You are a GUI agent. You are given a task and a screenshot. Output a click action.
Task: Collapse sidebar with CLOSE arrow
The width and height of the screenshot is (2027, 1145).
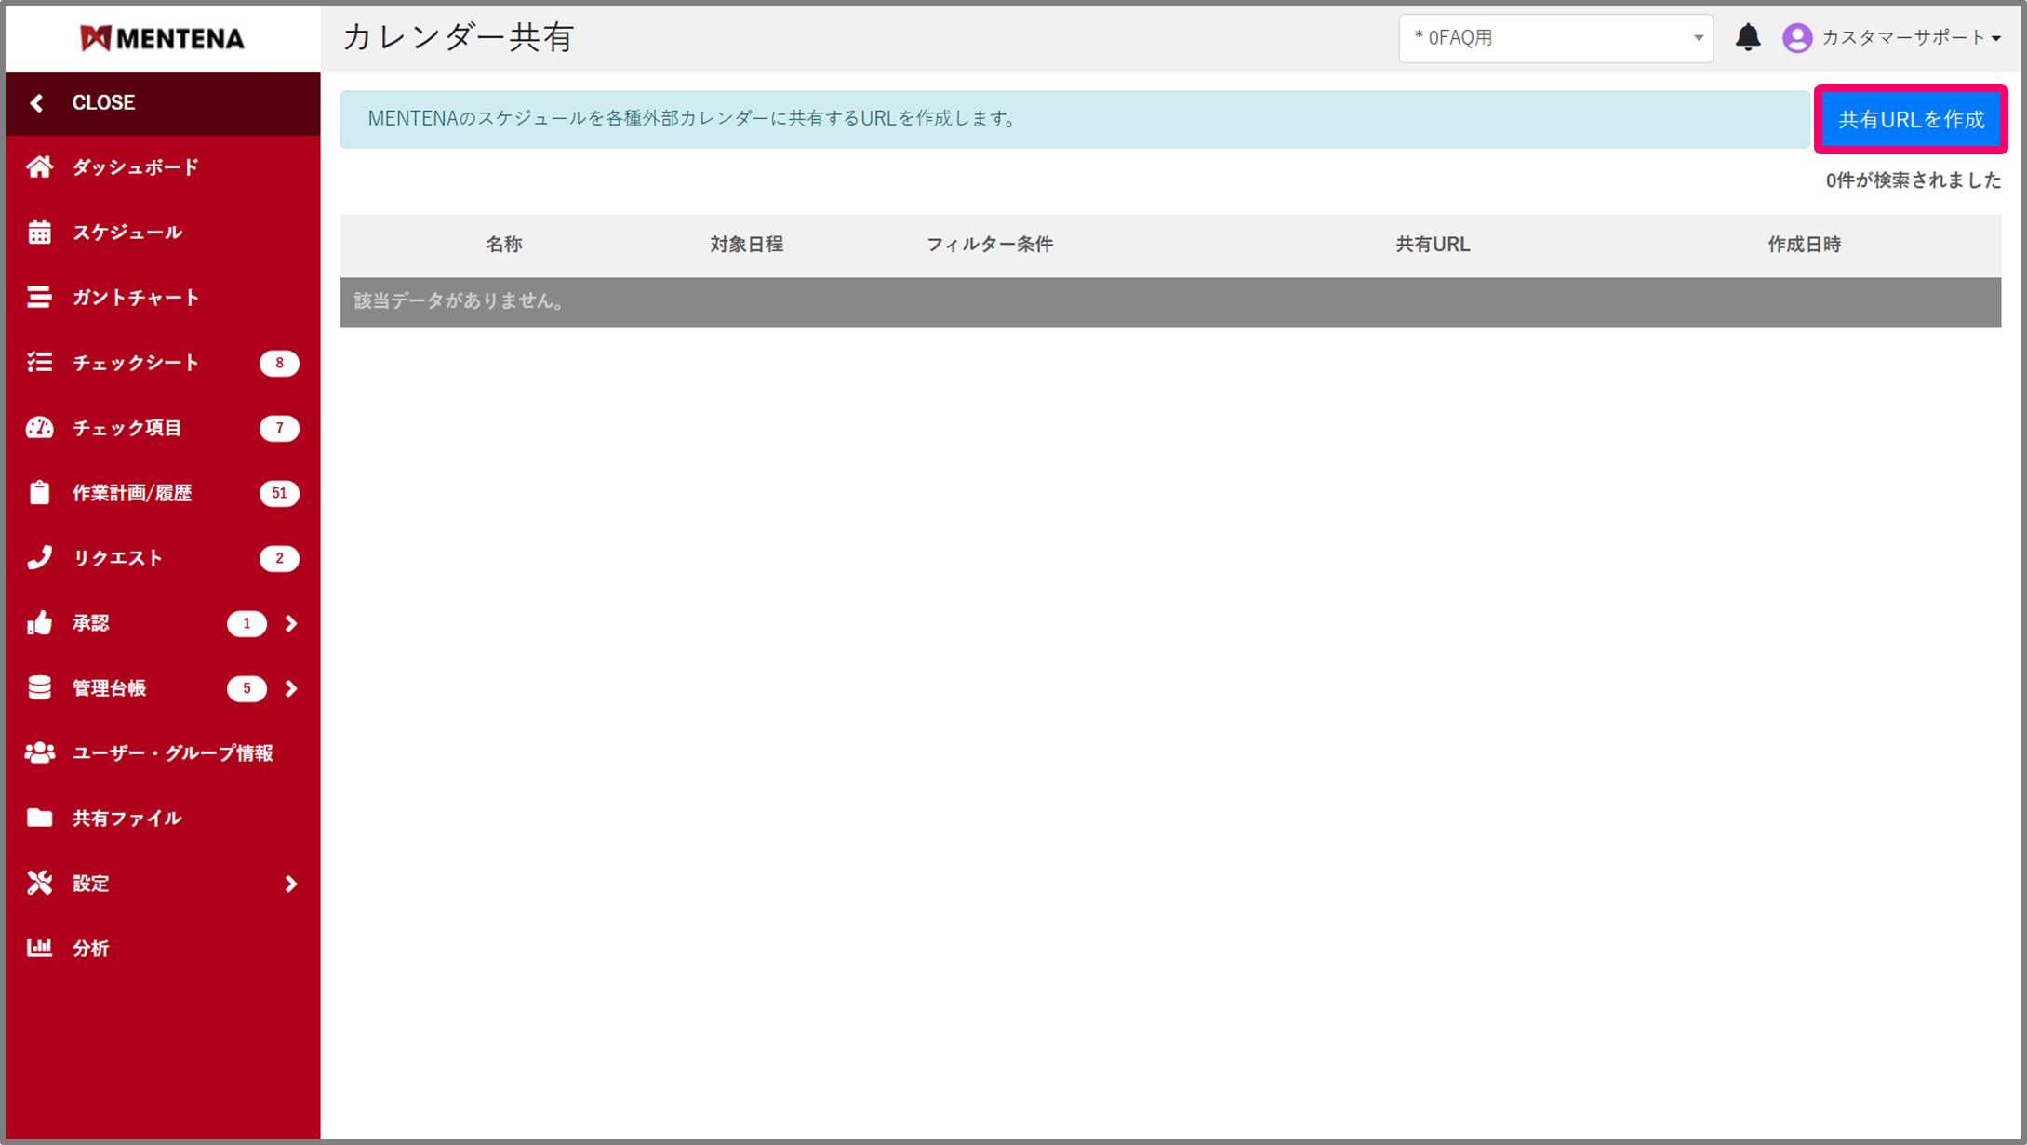pyautogui.click(x=37, y=103)
